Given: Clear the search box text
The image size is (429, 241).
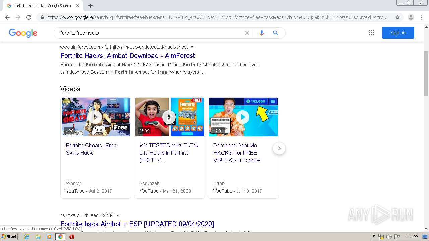Looking at the screenshot, I should click(x=247, y=33).
